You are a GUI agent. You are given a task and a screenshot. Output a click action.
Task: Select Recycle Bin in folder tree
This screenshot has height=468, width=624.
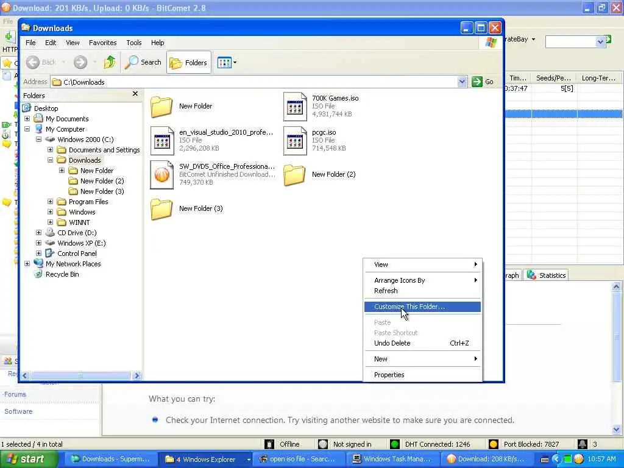click(x=62, y=274)
